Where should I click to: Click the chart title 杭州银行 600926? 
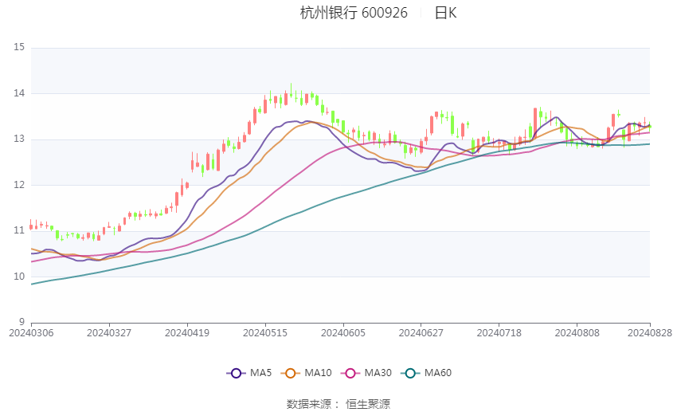click(354, 13)
